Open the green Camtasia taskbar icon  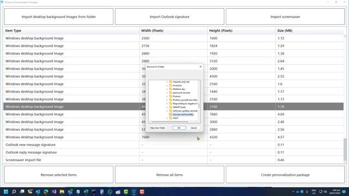click(x=126, y=192)
